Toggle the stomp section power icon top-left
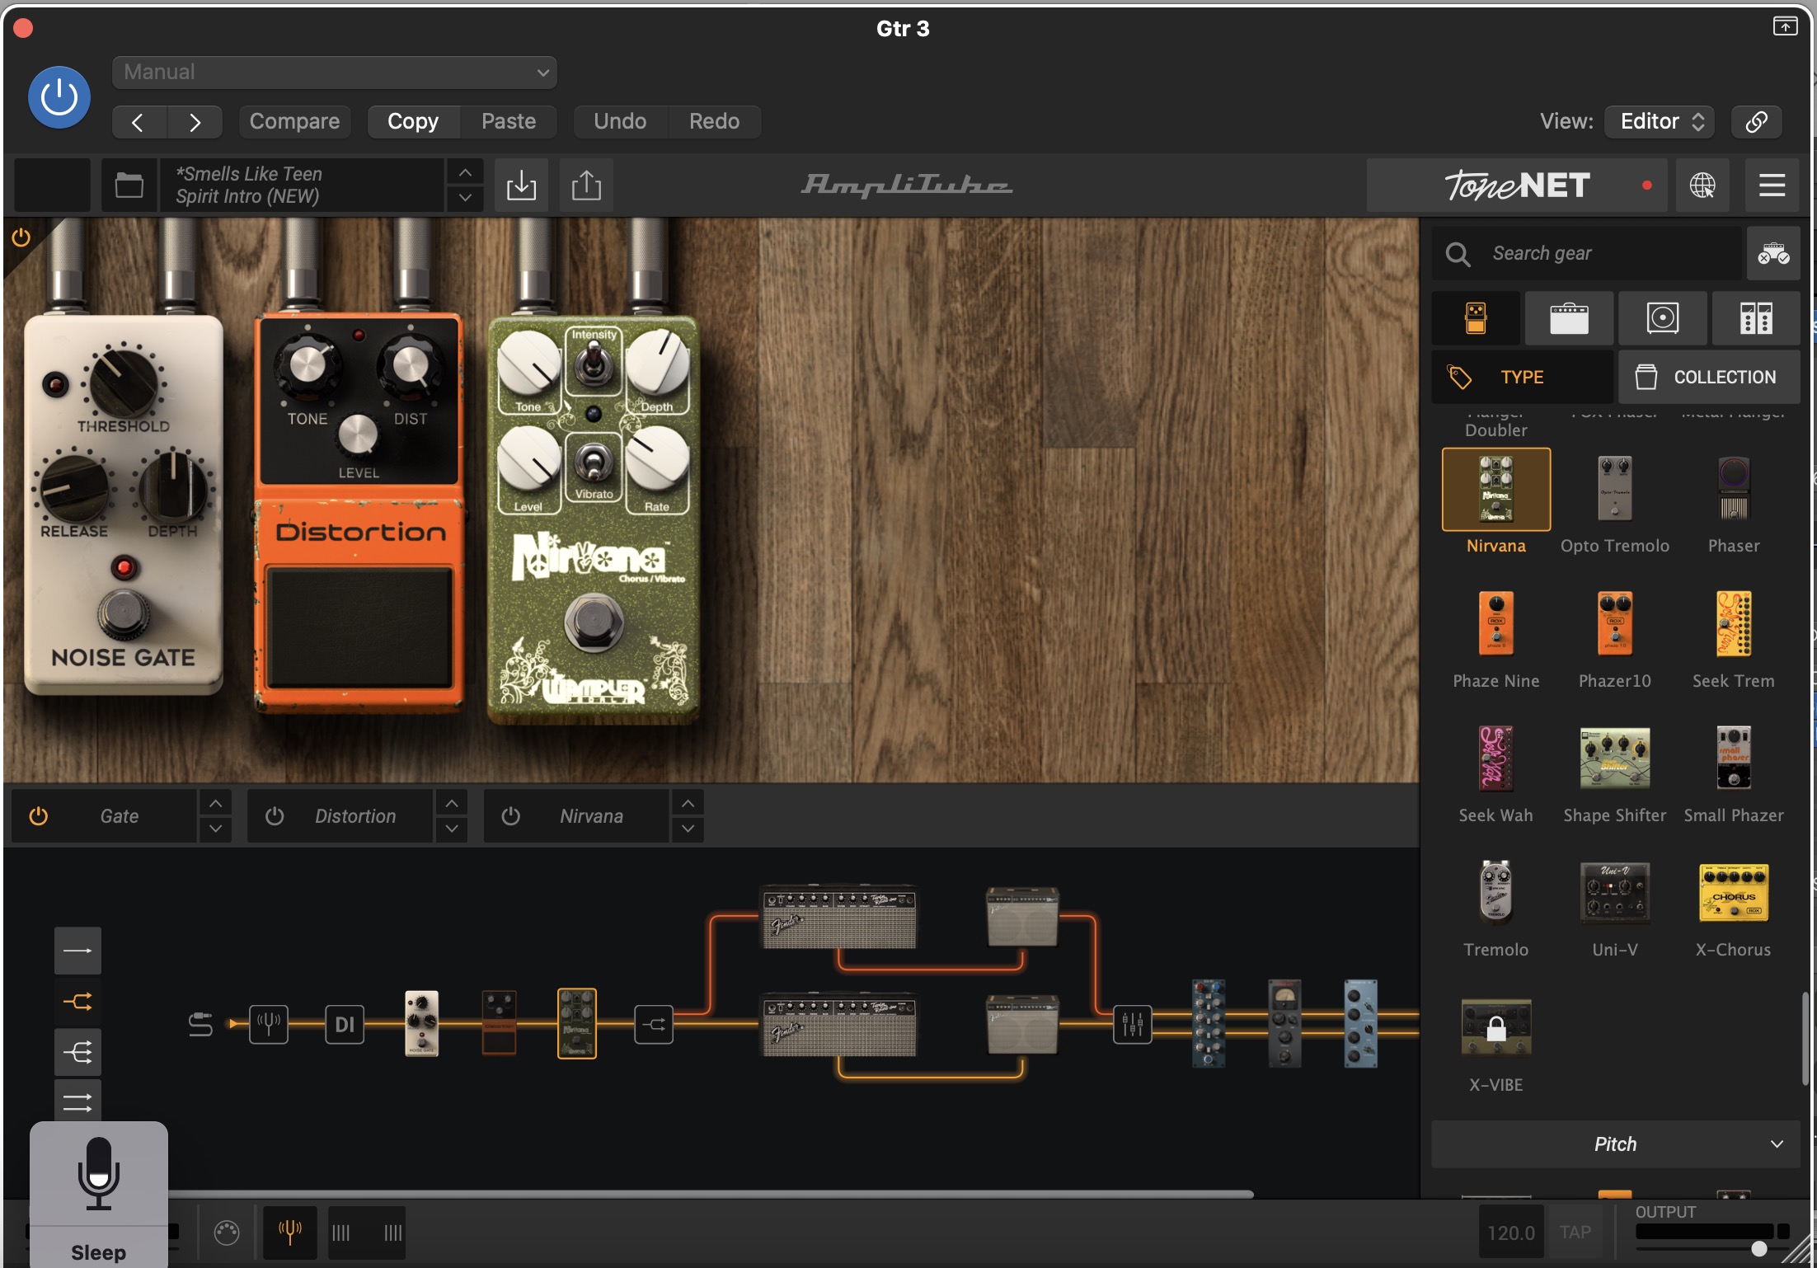This screenshot has height=1268, width=1817. [21, 238]
